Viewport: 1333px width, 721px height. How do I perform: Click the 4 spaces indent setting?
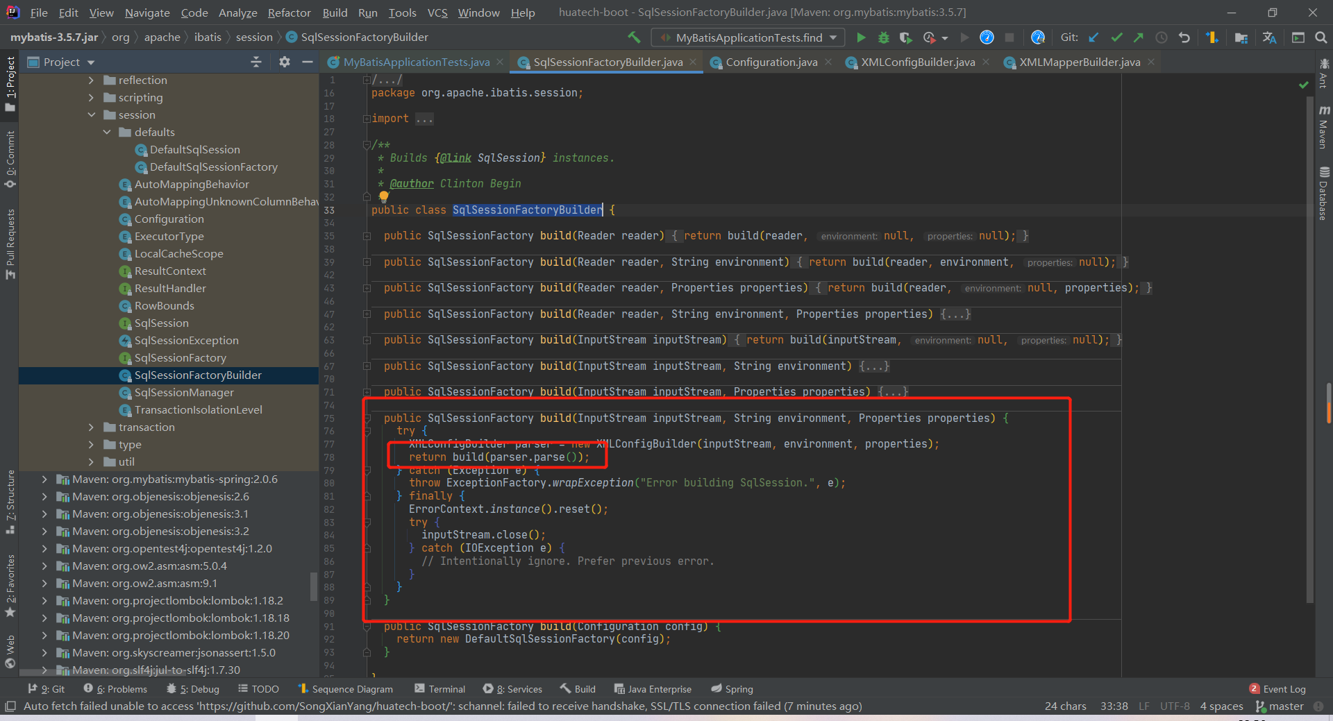pyautogui.click(x=1221, y=706)
